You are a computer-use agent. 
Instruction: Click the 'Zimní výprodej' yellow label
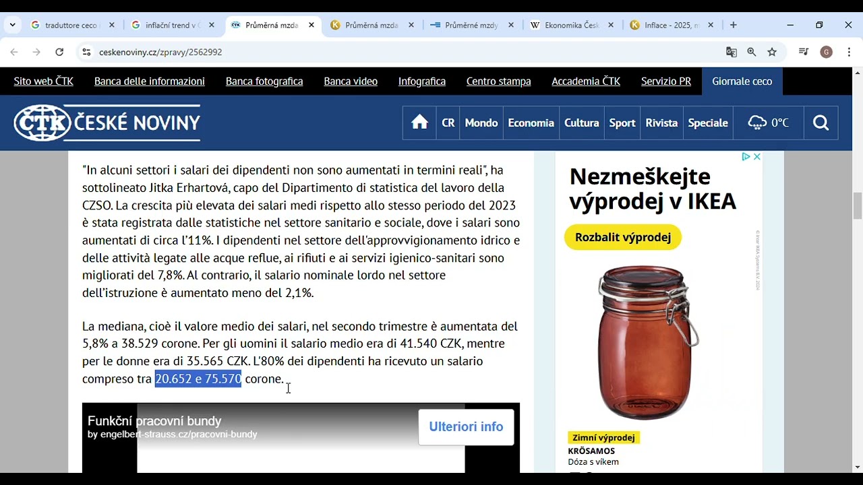point(603,438)
